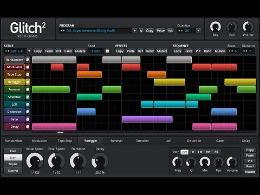The width and height of the screenshot is (260, 195).
Task: Click the Initial Speed knob
Action: (35, 161)
